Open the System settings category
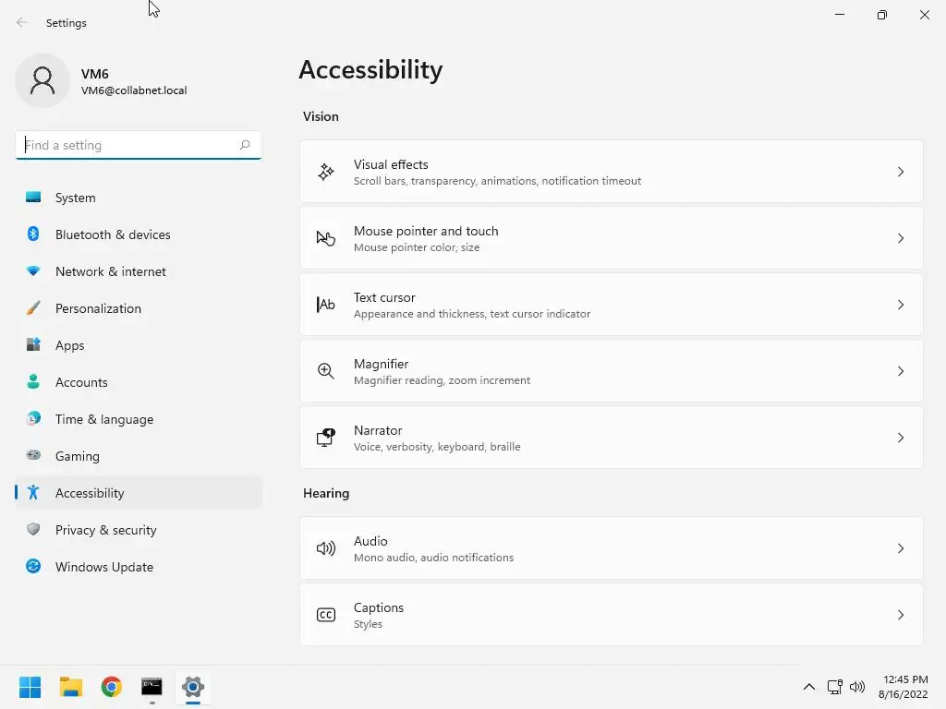Viewport: 946px width, 709px height. (75, 198)
